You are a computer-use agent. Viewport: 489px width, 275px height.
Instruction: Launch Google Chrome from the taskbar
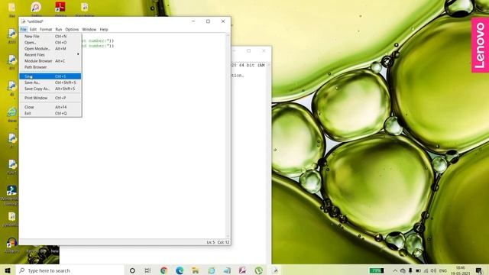[164, 270]
